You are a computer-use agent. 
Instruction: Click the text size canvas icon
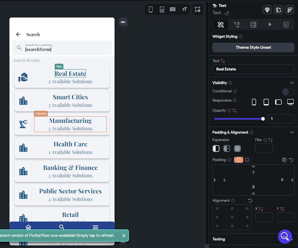184,9
